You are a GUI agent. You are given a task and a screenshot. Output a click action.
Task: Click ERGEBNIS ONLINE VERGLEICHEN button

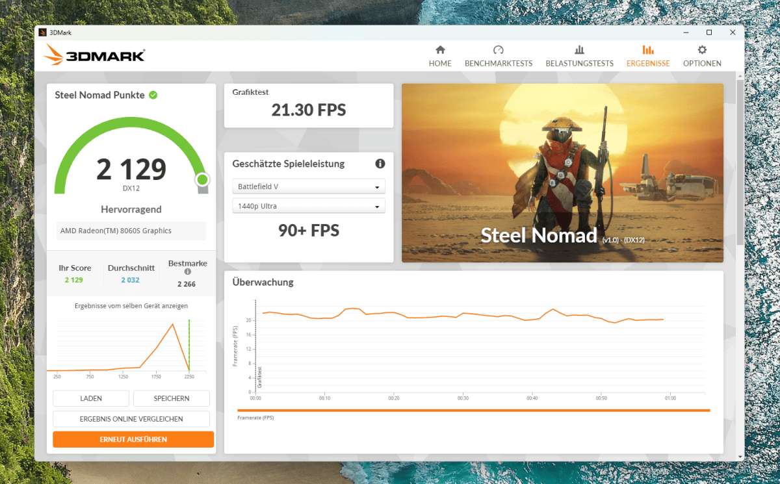click(x=131, y=419)
